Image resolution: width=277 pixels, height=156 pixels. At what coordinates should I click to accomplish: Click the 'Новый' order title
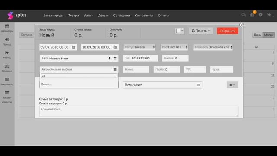(x=47, y=35)
